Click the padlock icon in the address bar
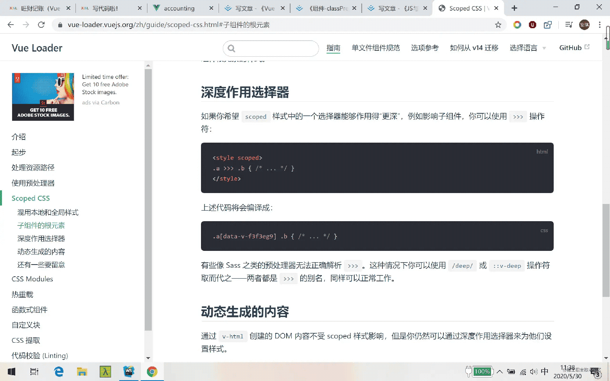Viewport: 610px width, 381px height. (59, 24)
